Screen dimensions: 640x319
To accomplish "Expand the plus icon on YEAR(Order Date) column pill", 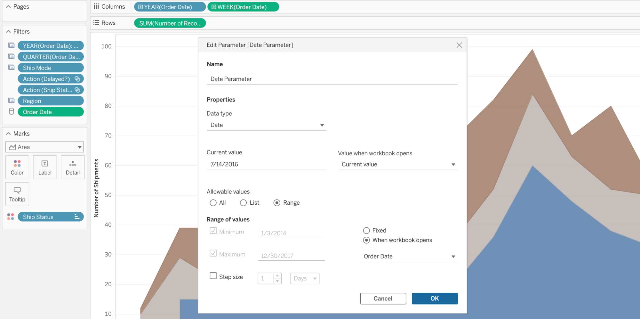I will 140,7.
